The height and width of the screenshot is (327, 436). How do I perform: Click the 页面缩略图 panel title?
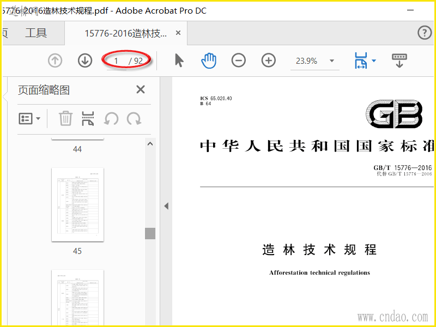pyautogui.click(x=44, y=90)
